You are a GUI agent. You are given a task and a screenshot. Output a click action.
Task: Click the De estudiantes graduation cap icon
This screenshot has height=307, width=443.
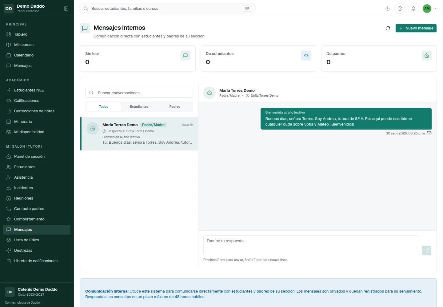point(306,56)
